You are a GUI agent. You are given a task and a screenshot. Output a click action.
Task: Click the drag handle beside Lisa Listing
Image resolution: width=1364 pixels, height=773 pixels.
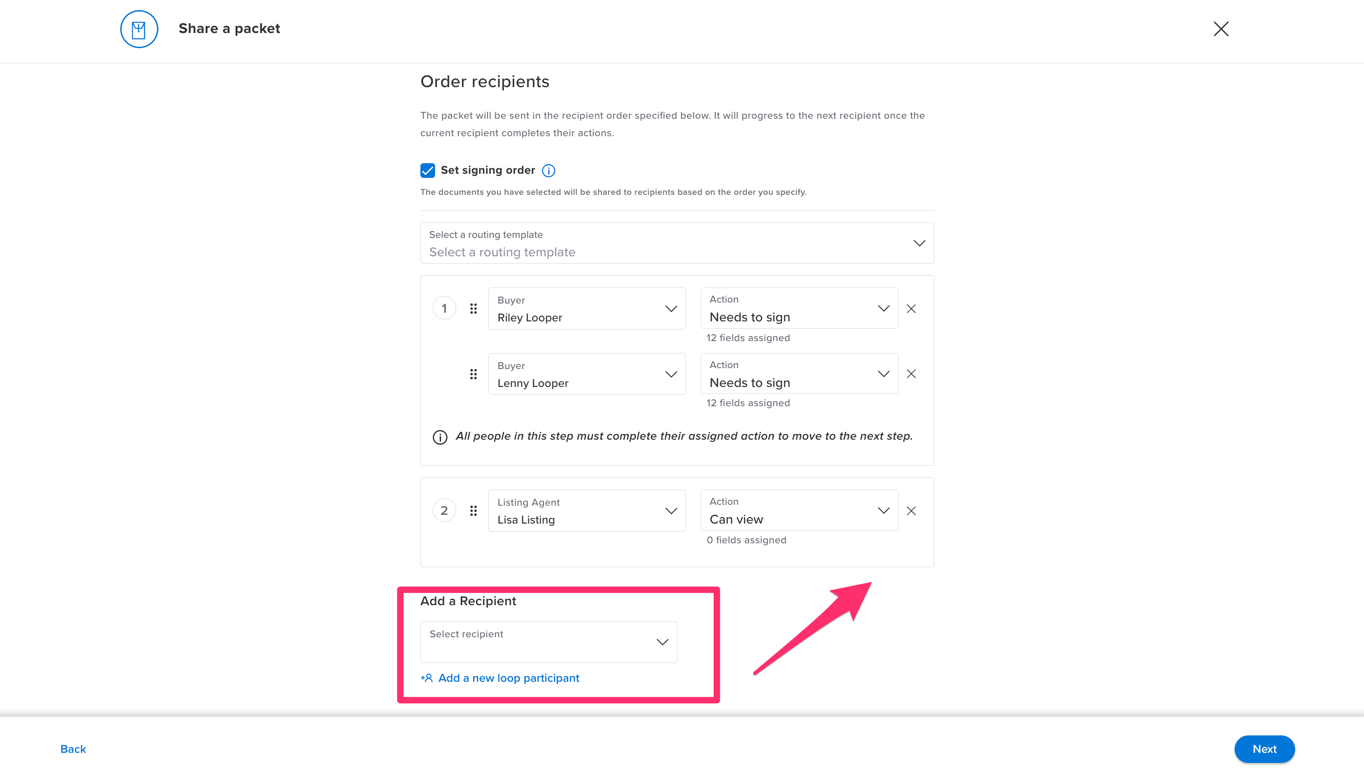tap(474, 510)
